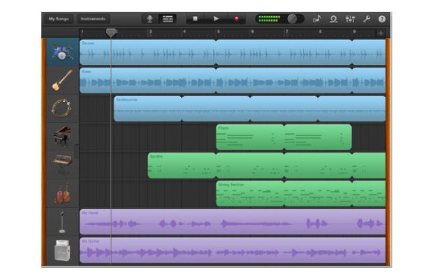Jump to bar 7 on the ruler
The height and width of the screenshot is (279, 433).
tap(286, 31)
